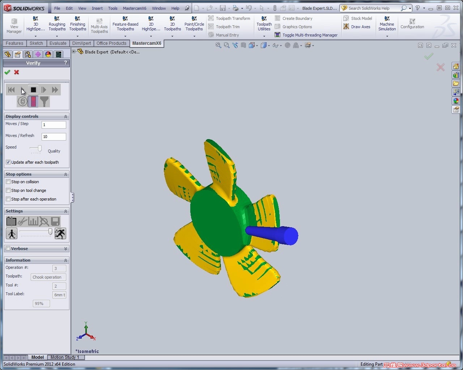
Task: Open the Toolpath Utilities dropdown arrow
Action: pyautogui.click(x=264, y=36)
